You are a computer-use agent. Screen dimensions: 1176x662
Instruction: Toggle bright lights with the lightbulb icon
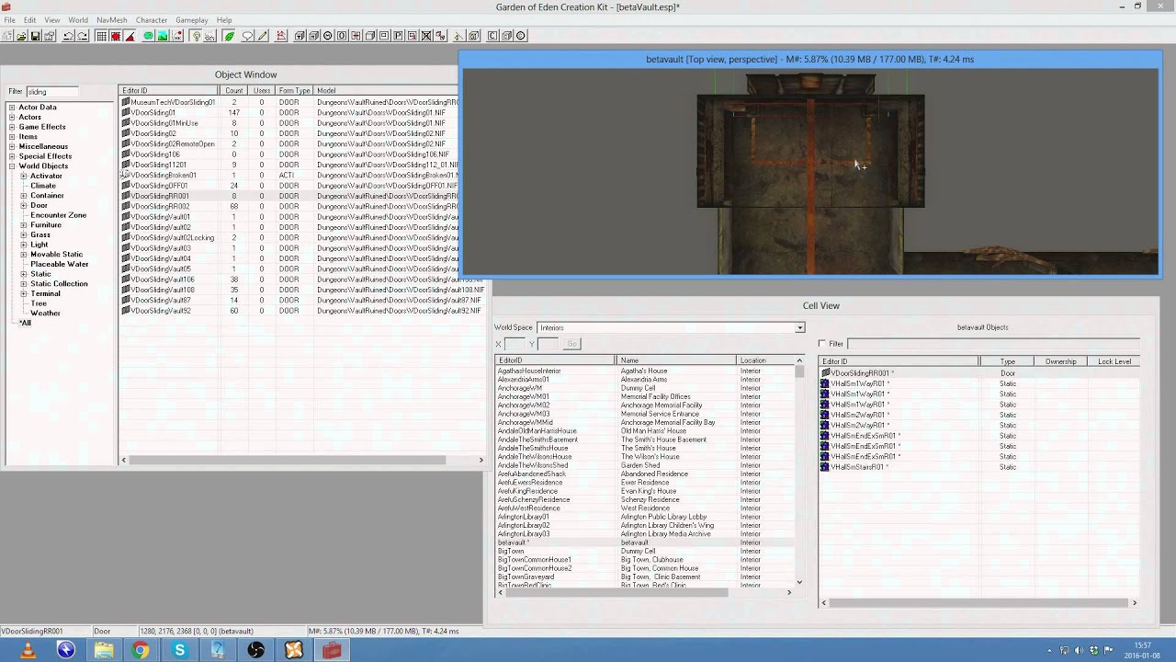tap(196, 36)
